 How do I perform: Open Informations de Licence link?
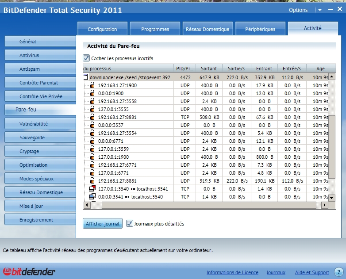pos(232,272)
